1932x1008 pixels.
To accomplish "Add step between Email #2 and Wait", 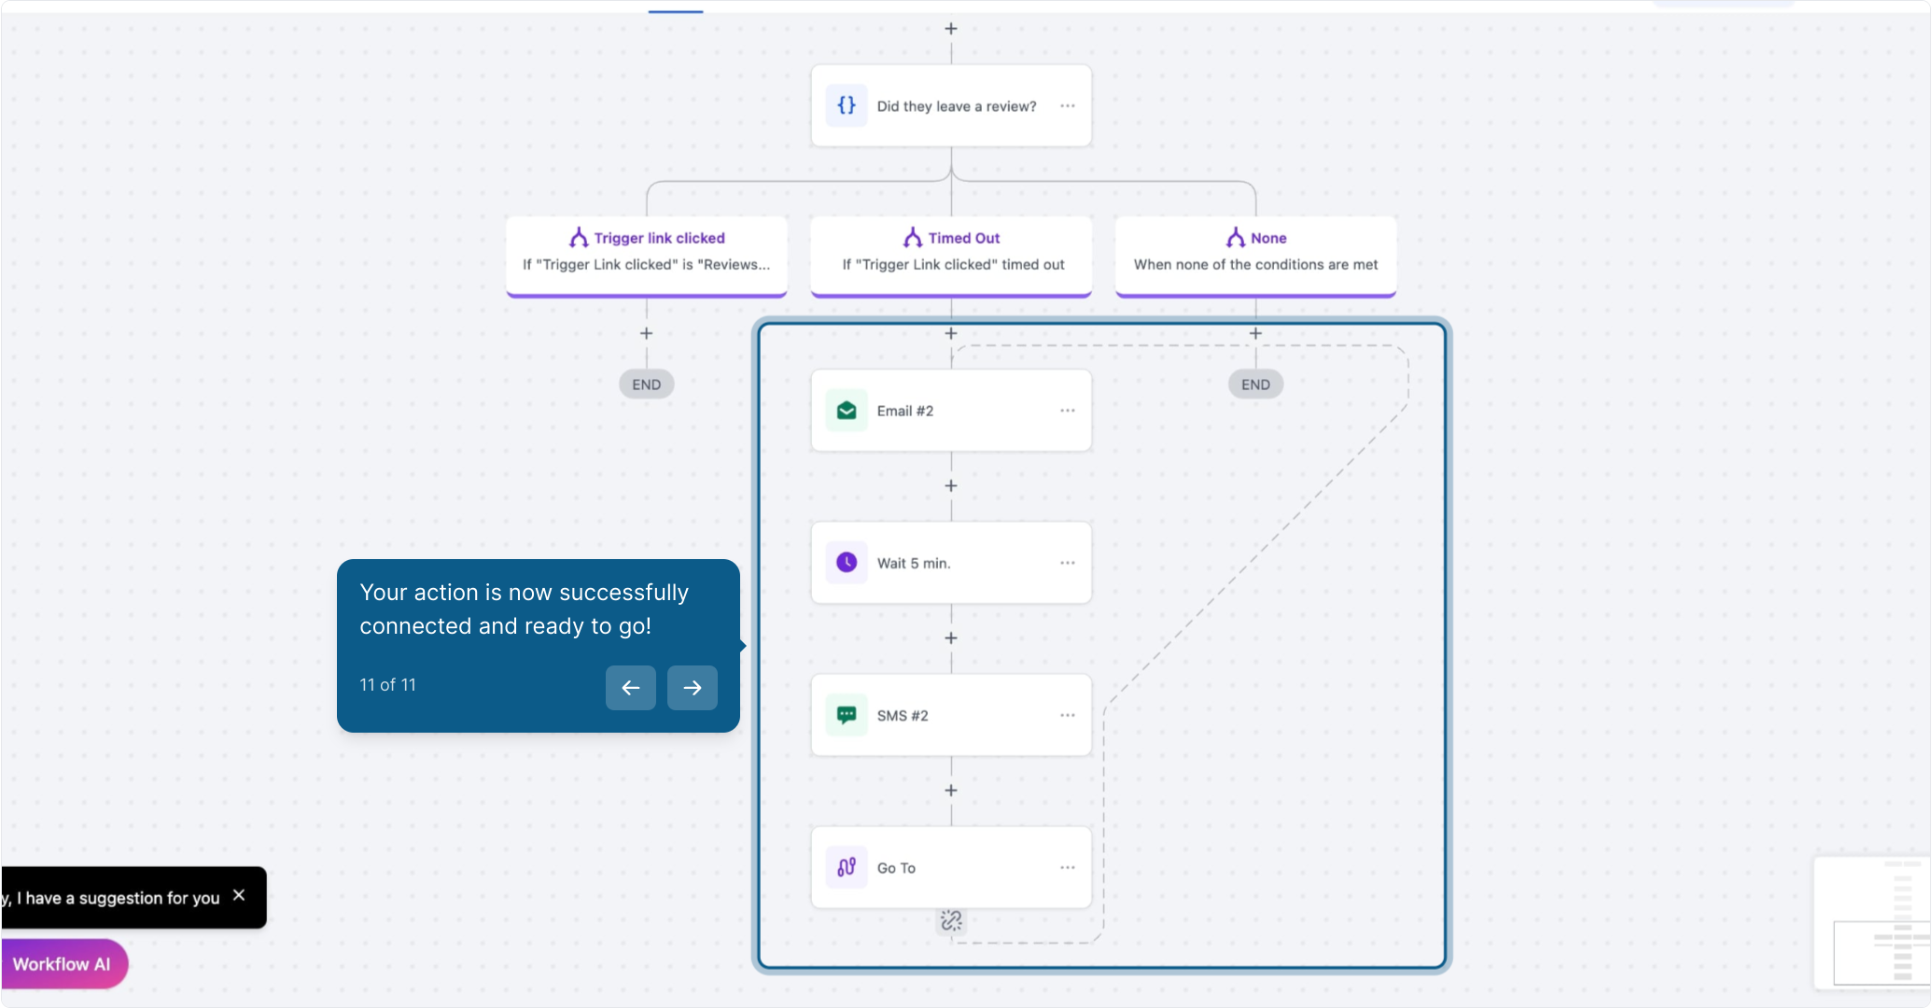I will [x=951, y=486].
